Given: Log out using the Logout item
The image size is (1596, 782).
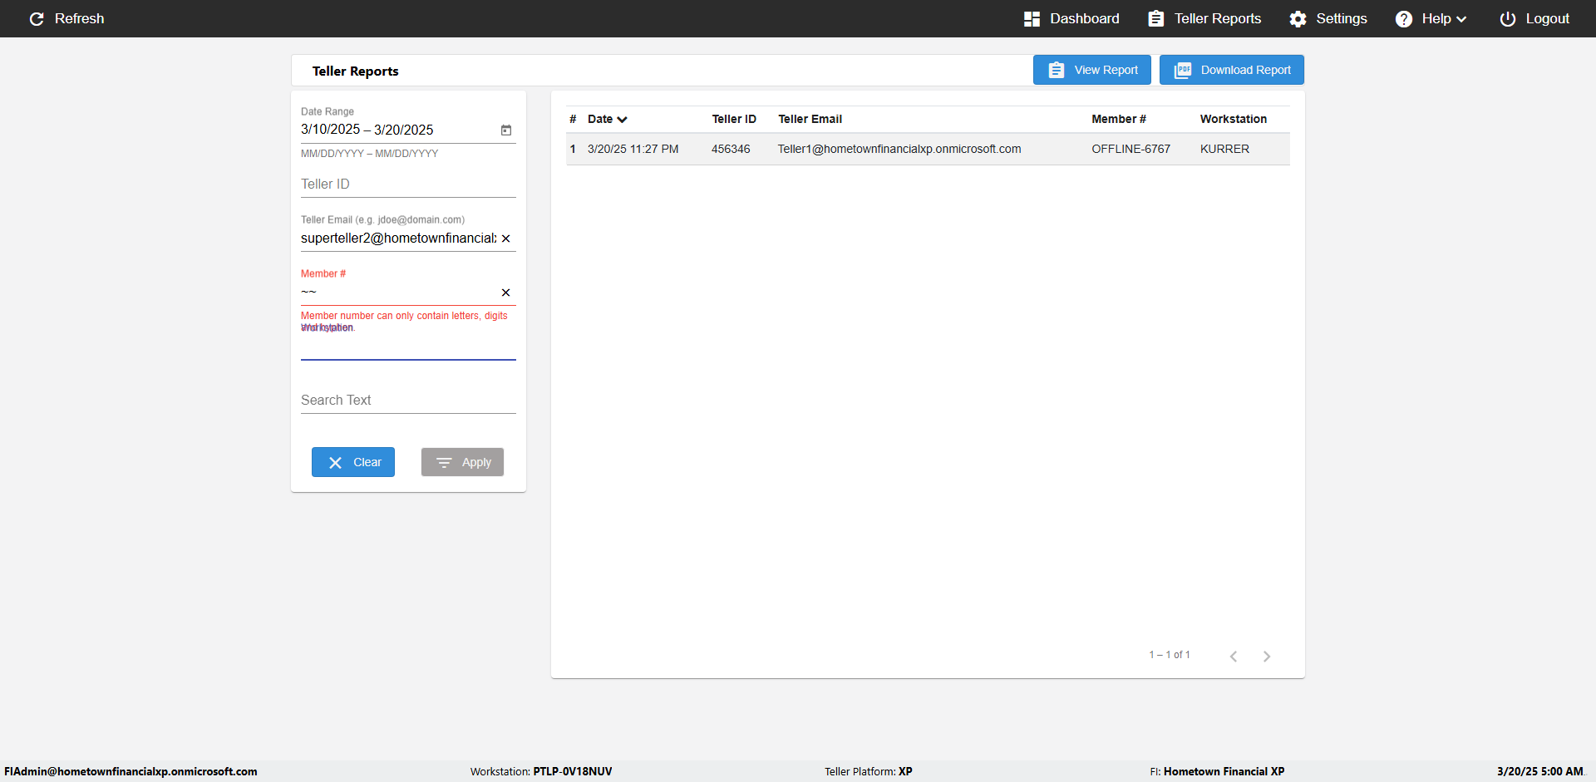Looking at the screenshot, I should (1534, 19).
